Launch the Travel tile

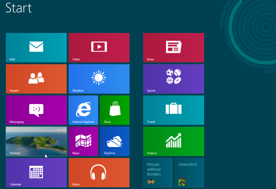[174, 110]
